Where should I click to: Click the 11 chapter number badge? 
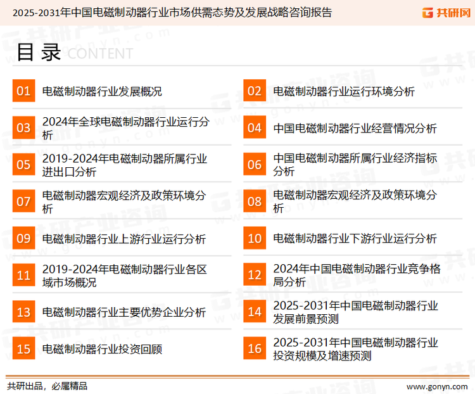pyautogui.click(x=23, y=276)
